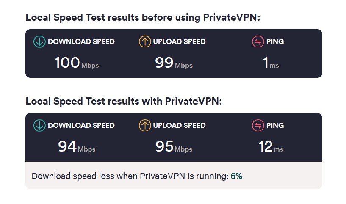
Task: Click the orange upload arrow icon in the top panel
Action: 145,41
